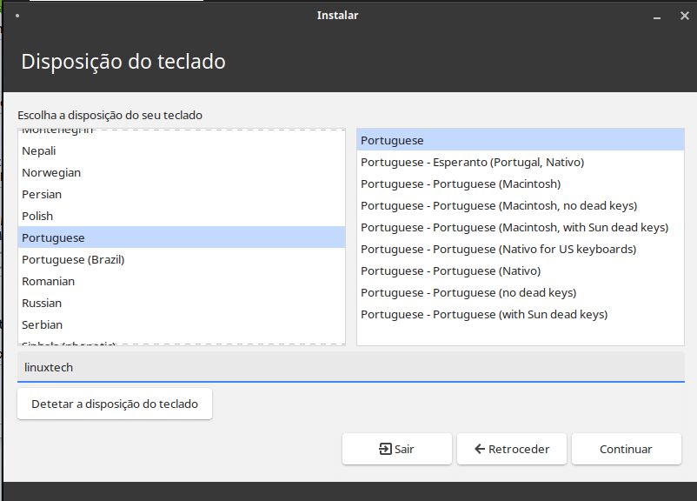Choose Norwegian in the language list

pyautogui.click(x=51, y=172)
